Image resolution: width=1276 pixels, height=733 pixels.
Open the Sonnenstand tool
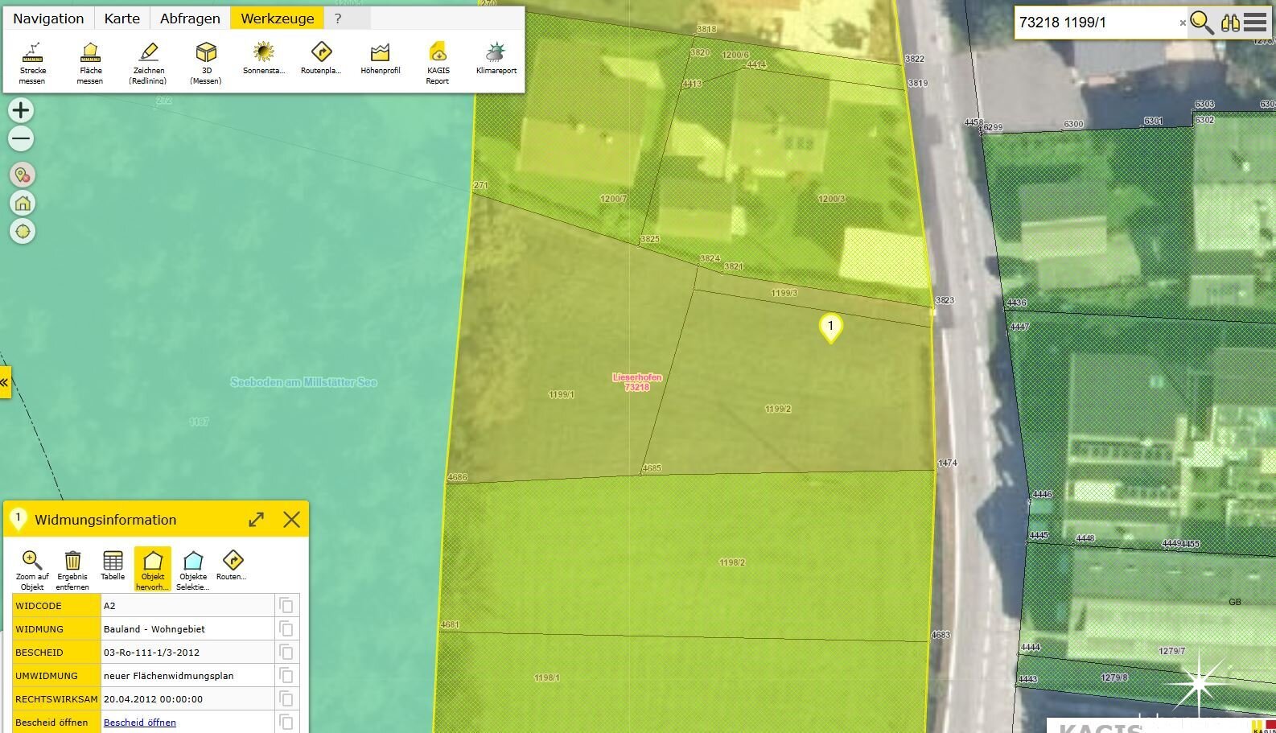coord(263,59)
